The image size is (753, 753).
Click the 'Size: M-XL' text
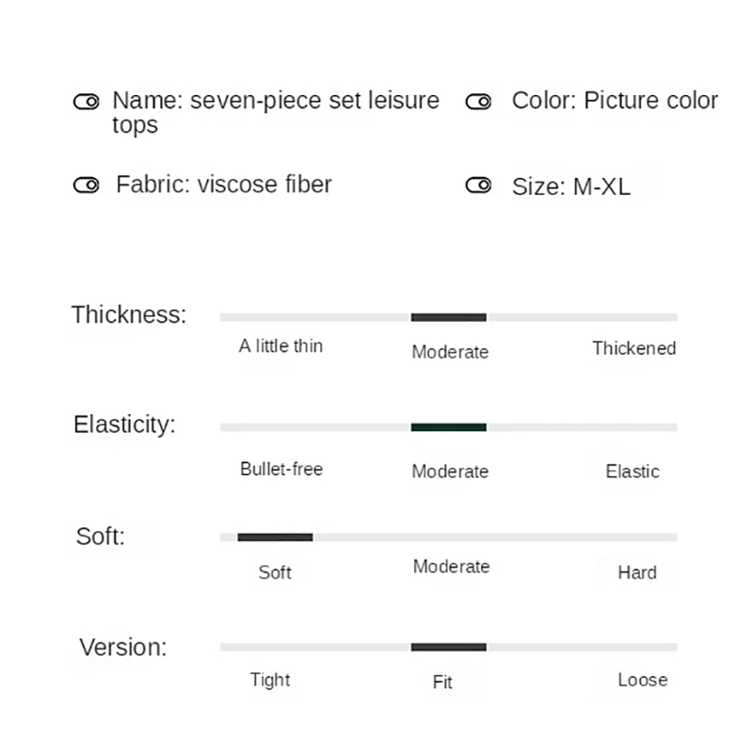pyautogui.click(x=571, y=186)
